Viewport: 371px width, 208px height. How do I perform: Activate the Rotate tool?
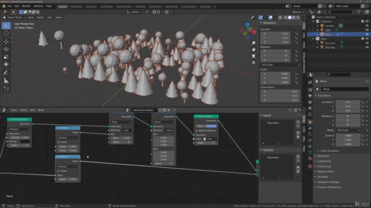coord(6,49)
